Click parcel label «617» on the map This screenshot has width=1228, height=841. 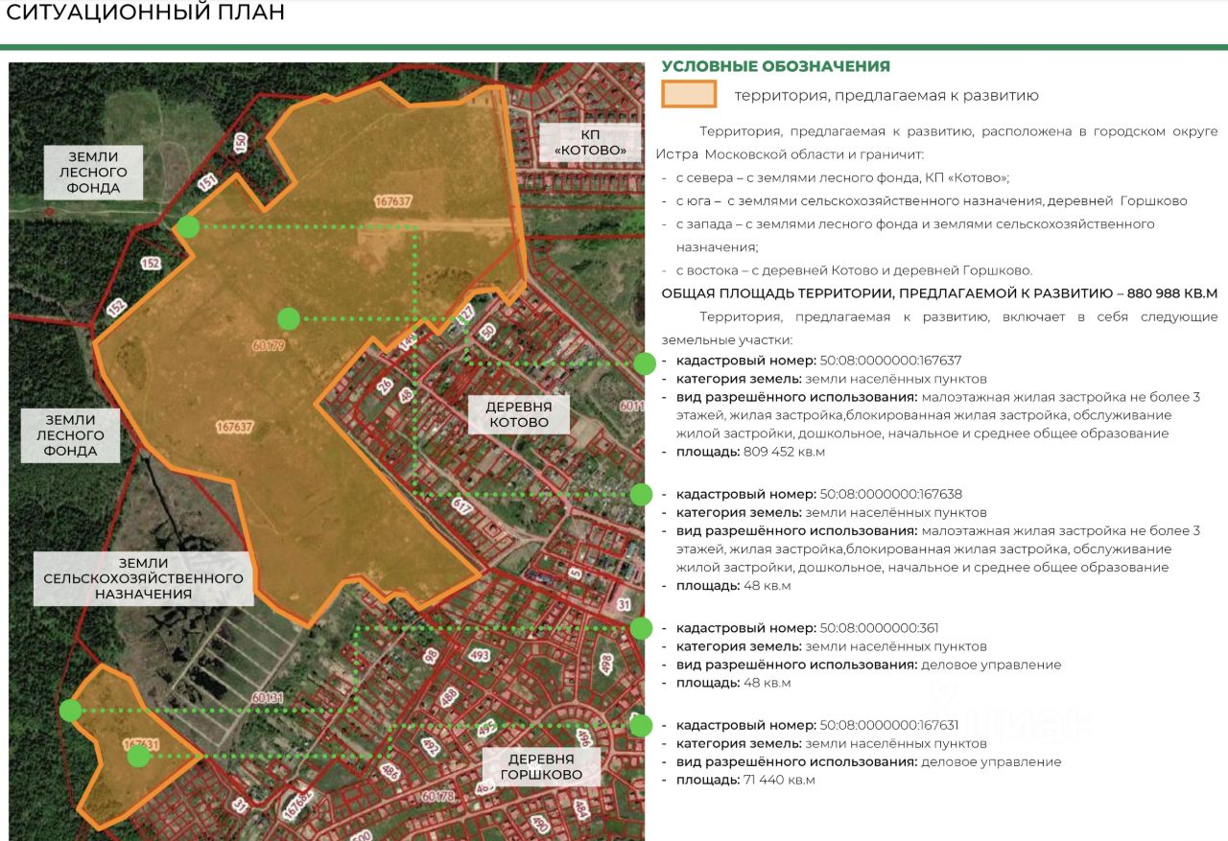[462, 505]
